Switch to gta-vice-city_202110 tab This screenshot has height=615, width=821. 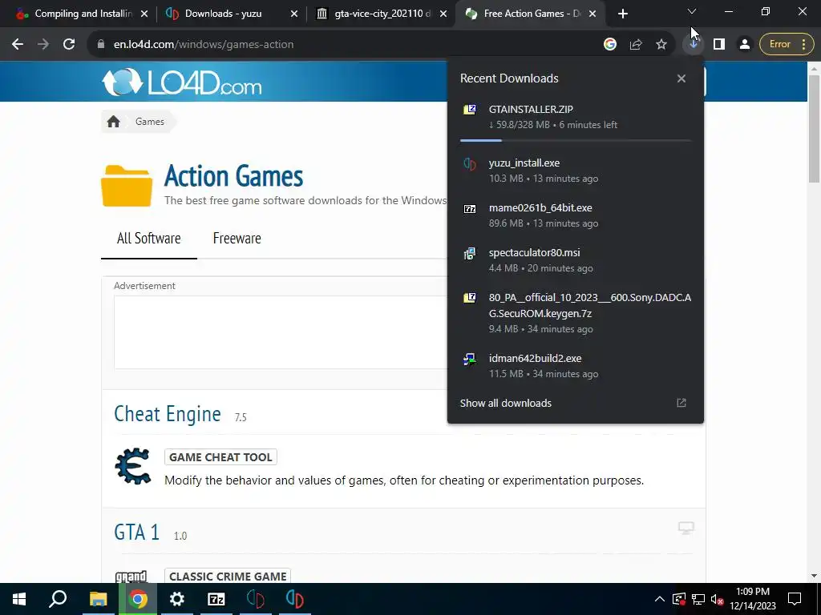(382, 14)
